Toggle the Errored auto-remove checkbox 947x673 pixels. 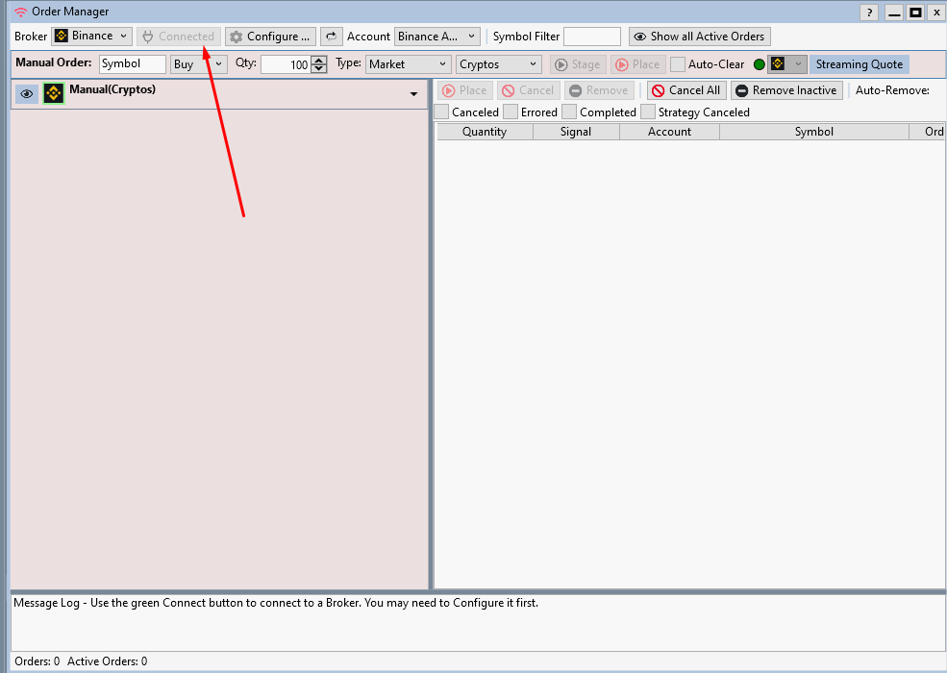511,112
